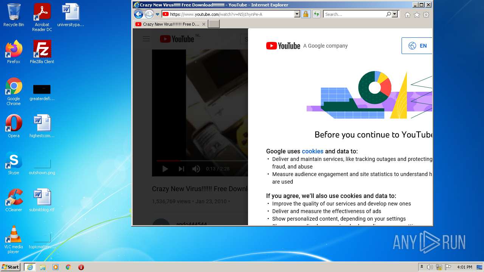Image resolution: width=484 pixels, height=272 pixels.
Task: Launch Opera from the taskbar
Action: point(81,267)
